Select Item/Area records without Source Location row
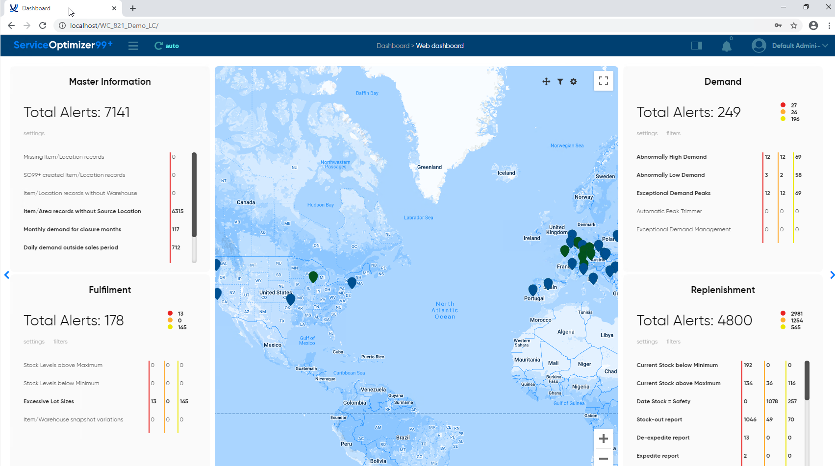 tap(103, 211)
